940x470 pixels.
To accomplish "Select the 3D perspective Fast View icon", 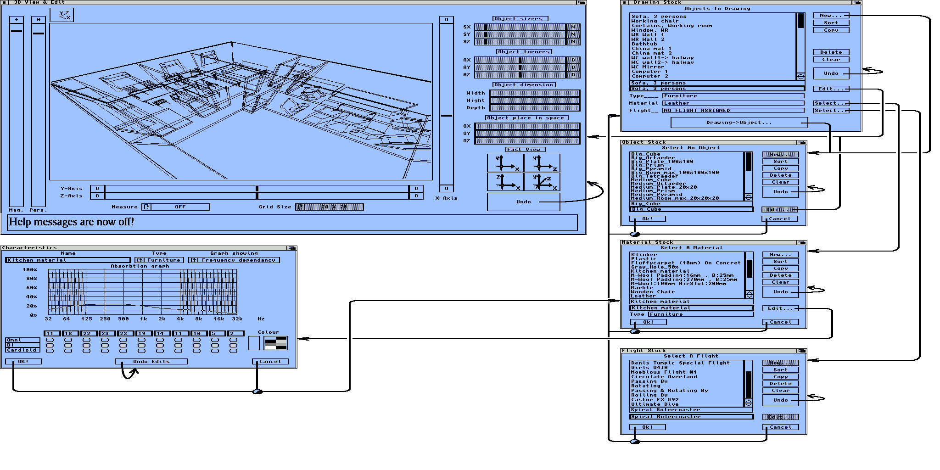I will click(x=542, y=182).
